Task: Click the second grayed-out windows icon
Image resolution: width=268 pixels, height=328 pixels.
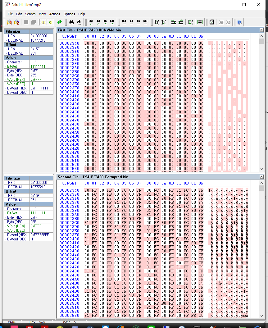Action: click(x=228, y=22)
